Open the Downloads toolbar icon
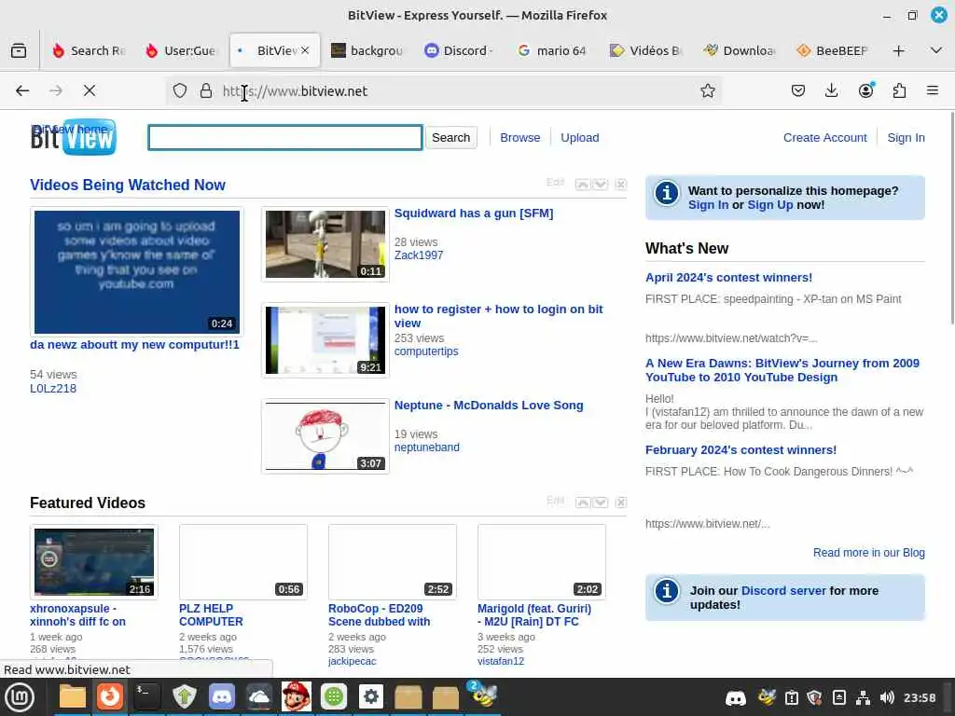 pyautogui.click(x=831, y=90)
